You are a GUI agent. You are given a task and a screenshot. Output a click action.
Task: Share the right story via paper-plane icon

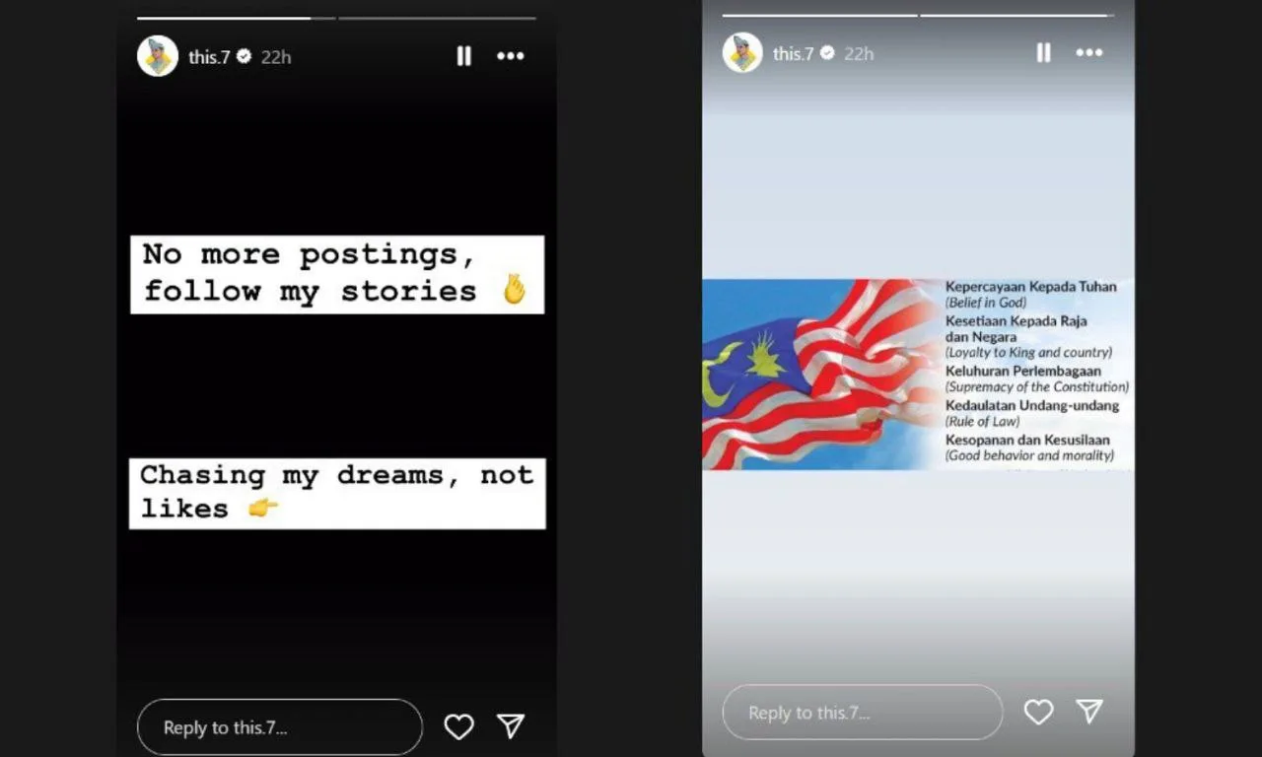point(1089,711)
